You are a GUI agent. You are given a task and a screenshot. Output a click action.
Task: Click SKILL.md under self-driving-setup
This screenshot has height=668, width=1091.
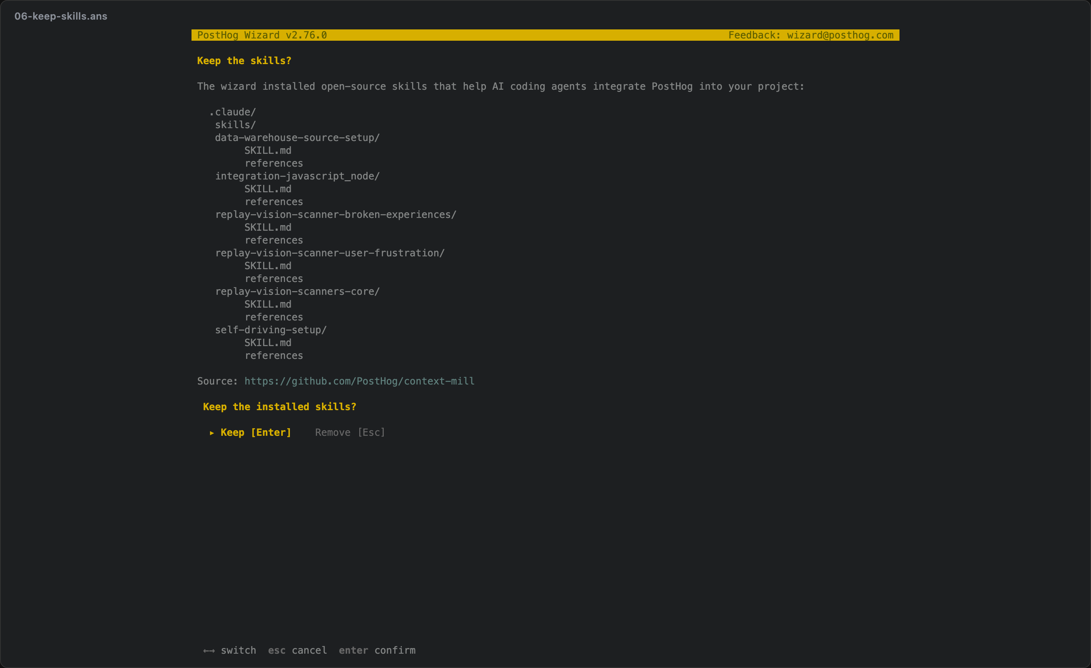(268, 343)
